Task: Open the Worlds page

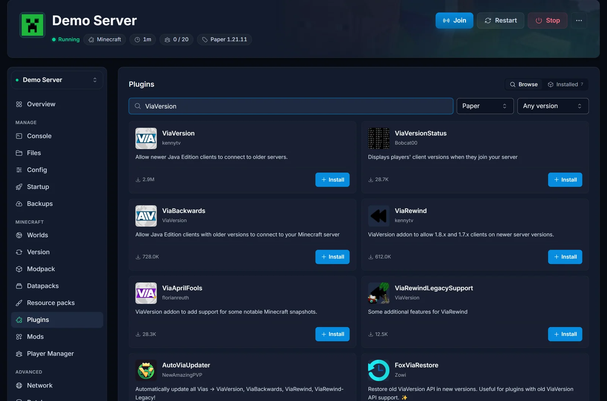Action: [57, 235]
